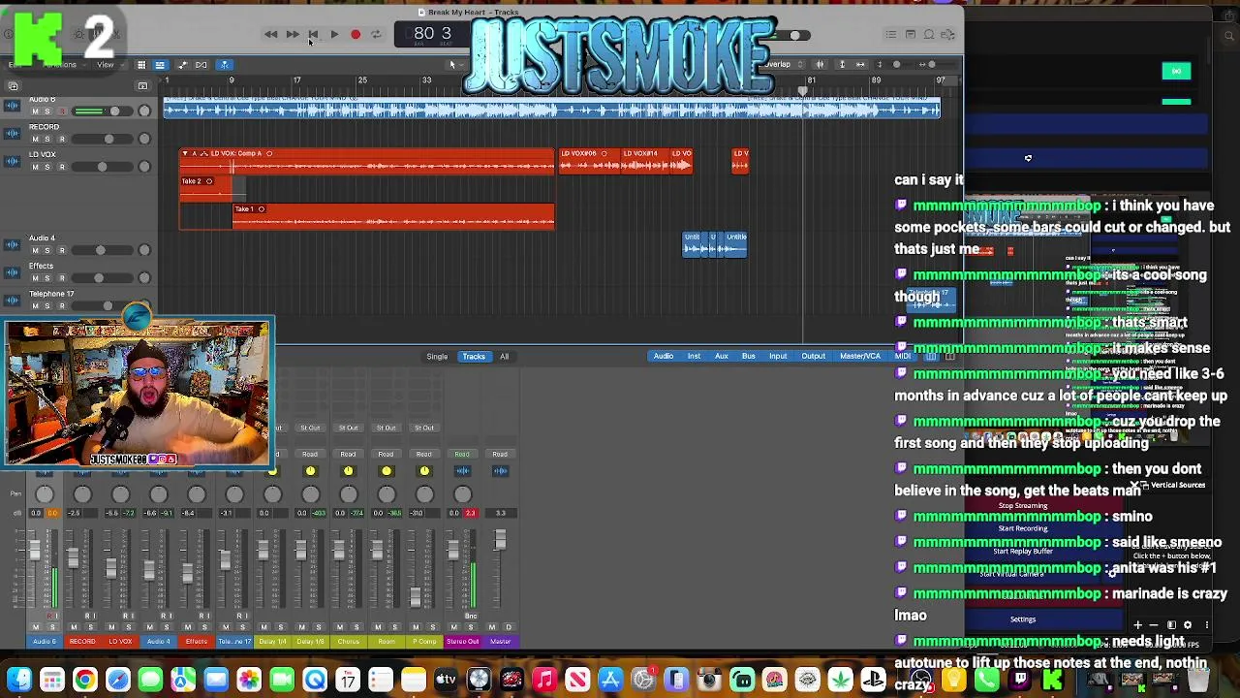Open Read automation menu on Room strip
The height and width of the screenshot is (698, 1240).
(386, 454)
